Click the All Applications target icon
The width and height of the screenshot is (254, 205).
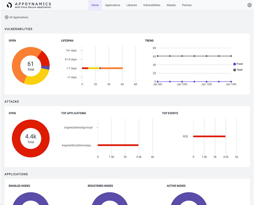(x=7, y=17)
